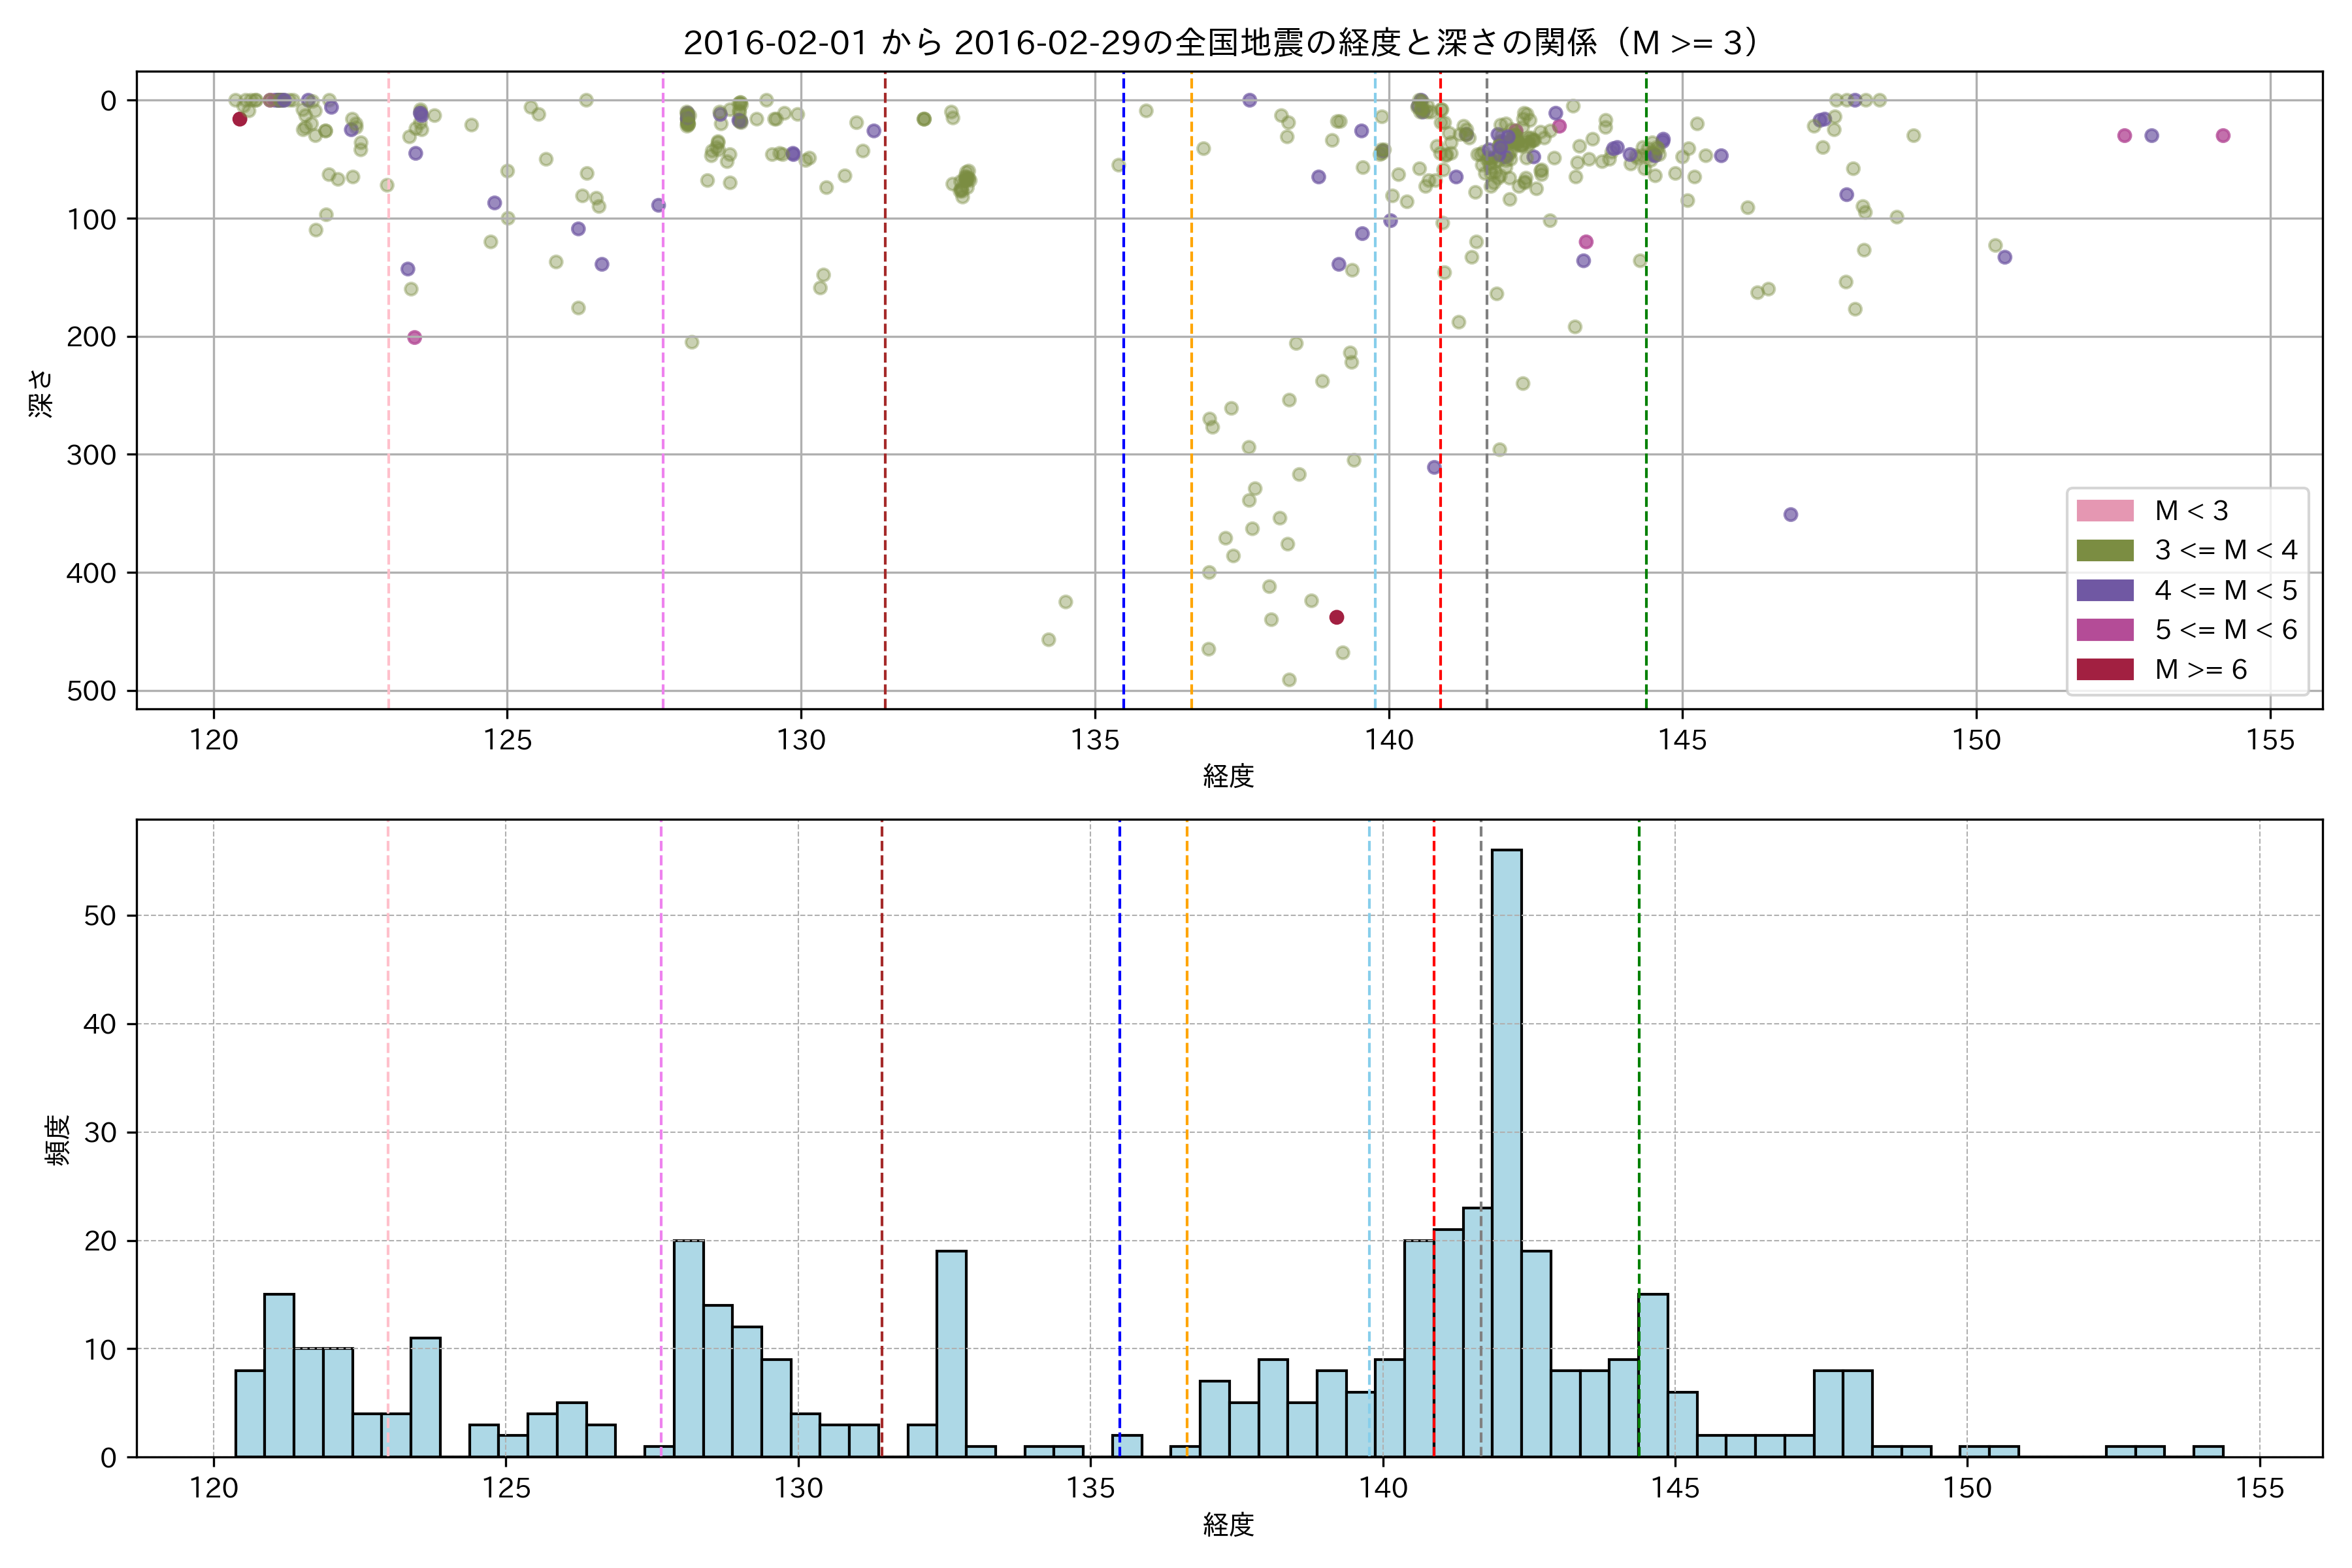Click the crimson M >= 6 legend swatch
2352x1568 pixels.
[2104, 669]
